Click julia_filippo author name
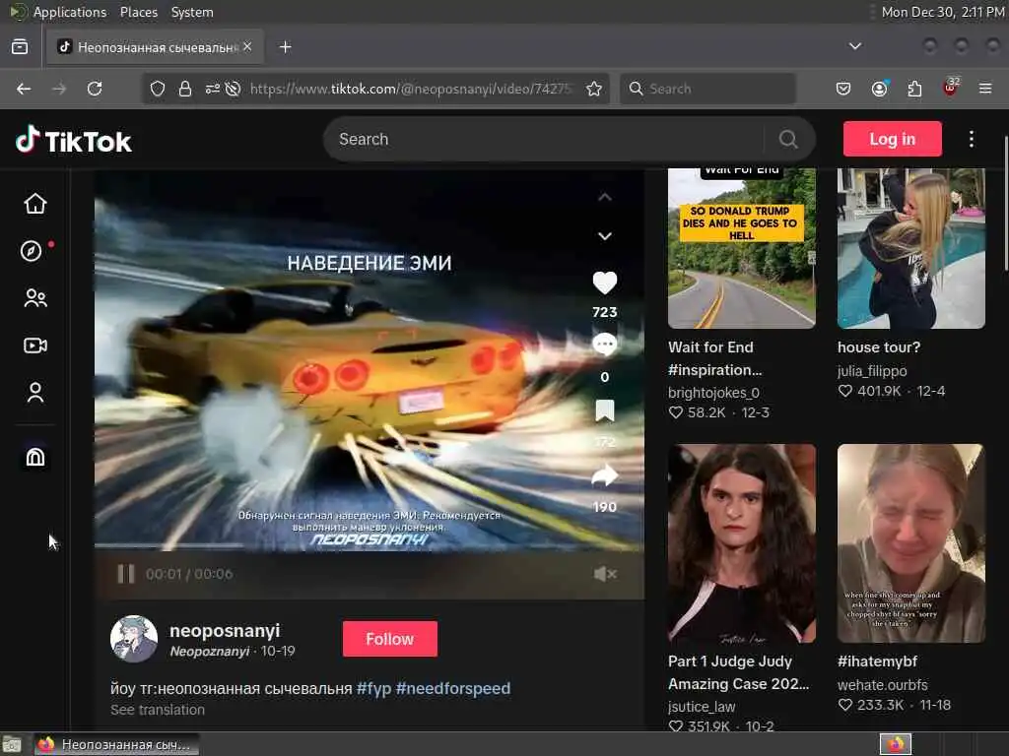1009x756 pixels. (872, 370)
